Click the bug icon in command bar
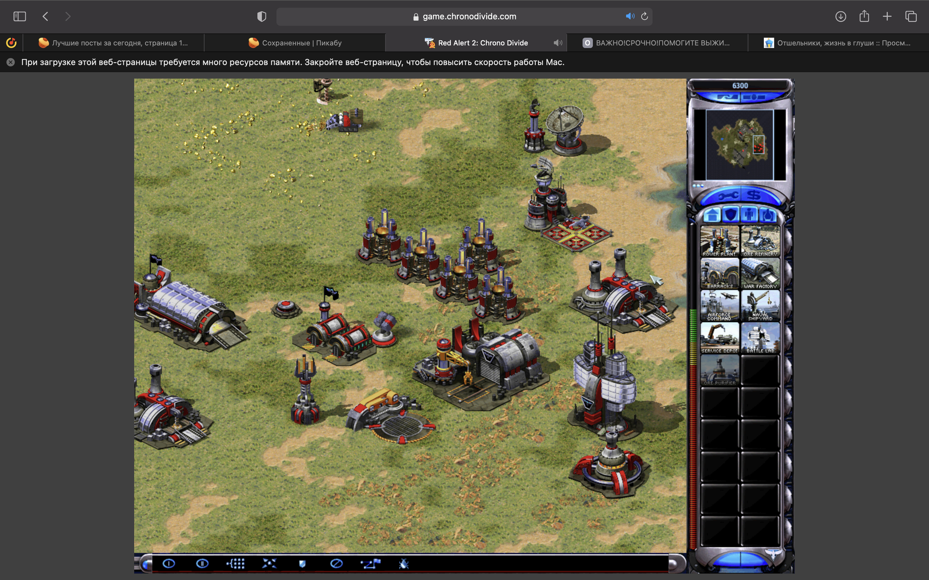Image resolution: width=929 pixels, height=580 pixels. (x=404, y=563)
